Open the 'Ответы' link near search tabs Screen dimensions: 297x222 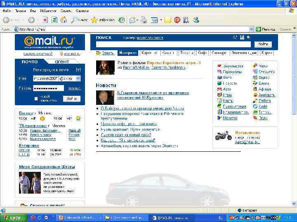108,53
